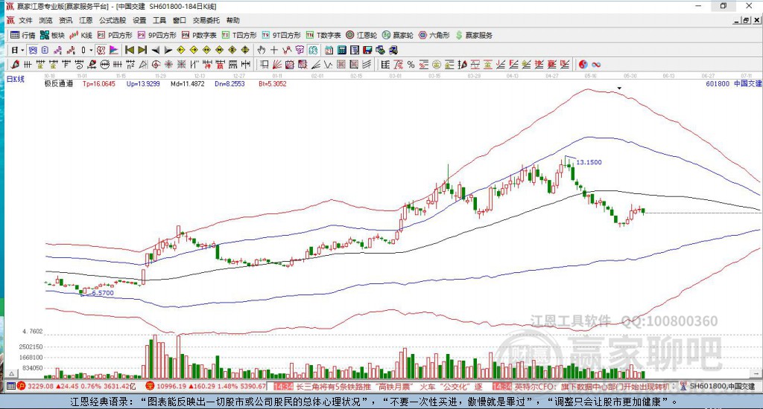This screenshot has height=409, width=763.
Task: Open the 浏览 menu
Action: 45,20
